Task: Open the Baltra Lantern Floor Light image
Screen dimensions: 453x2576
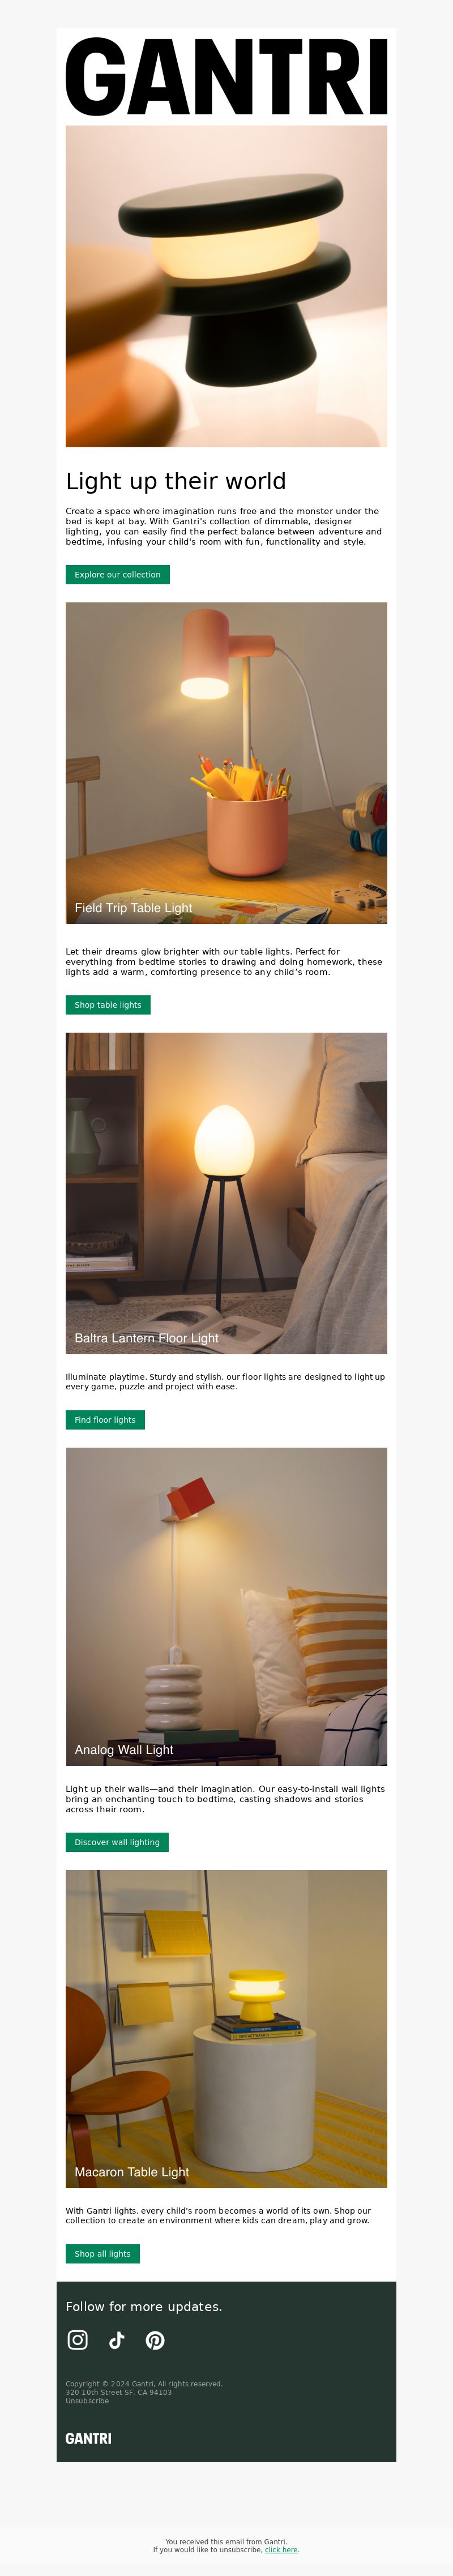Action: (x=226, y=1193)
